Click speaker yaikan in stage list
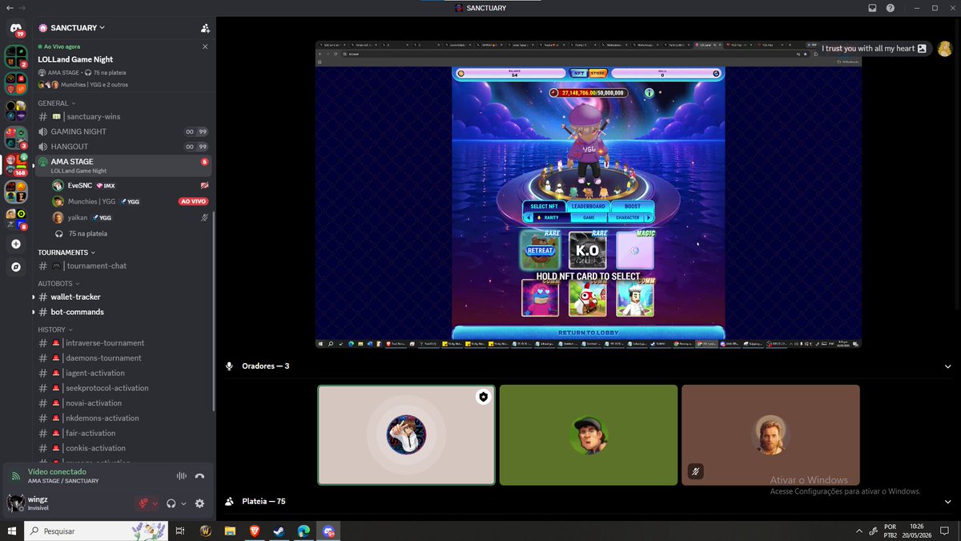 tap(130, 217)
